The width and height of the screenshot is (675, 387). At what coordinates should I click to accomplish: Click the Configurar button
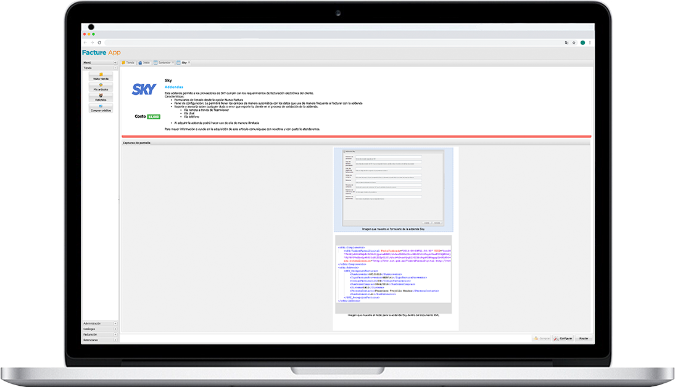click(x=563, y=338)
